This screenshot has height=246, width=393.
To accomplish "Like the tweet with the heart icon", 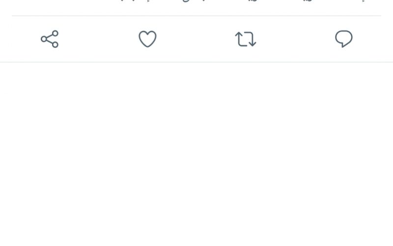I will [x=148, y=39].
